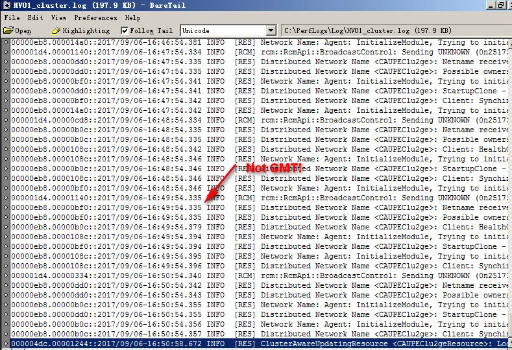Toggle marker bullet on 16:47:54.341 StartupClone row
The width and height of the screenshot is (512, 350).
[x=6, y=91]
